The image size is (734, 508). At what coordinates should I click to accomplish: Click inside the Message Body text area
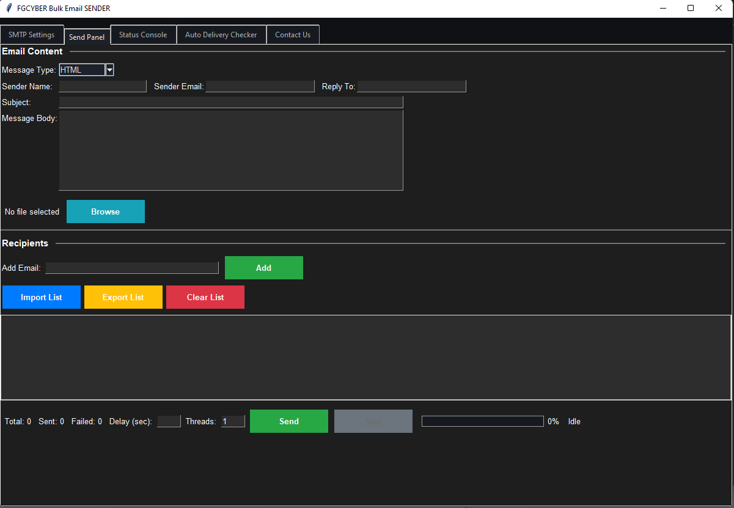click(x=231, y=150)
